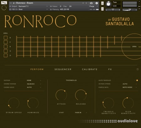Click the Humanize knob

click(x=33, y=103)
